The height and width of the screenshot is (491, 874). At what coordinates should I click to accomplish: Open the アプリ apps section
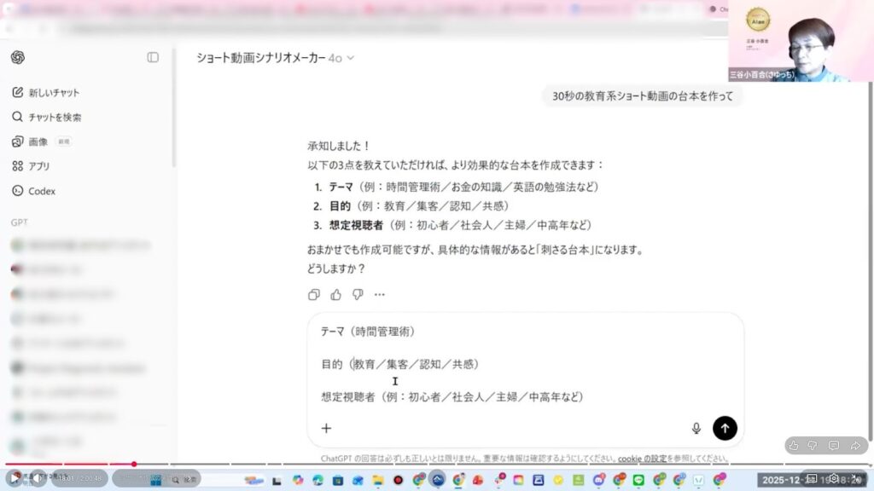39,166
